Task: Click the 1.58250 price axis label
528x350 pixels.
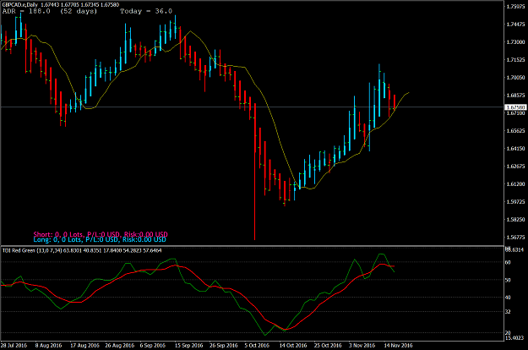Action: click(x=515, y=219)
